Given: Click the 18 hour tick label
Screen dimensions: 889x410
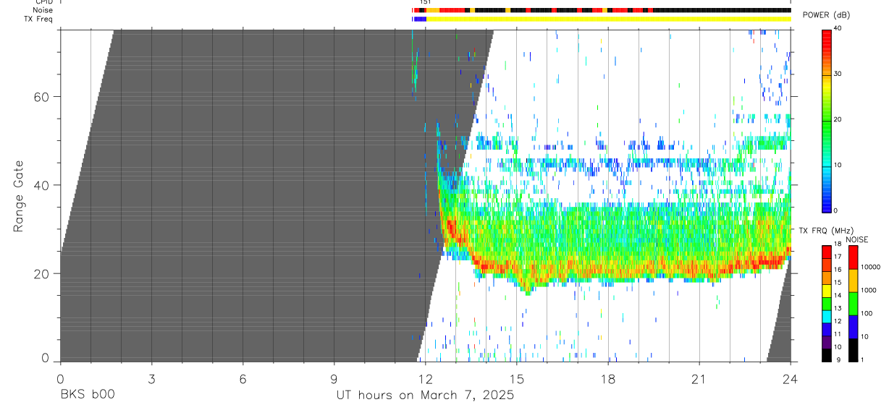Looking at the screenshot, I should click(608, 377).
